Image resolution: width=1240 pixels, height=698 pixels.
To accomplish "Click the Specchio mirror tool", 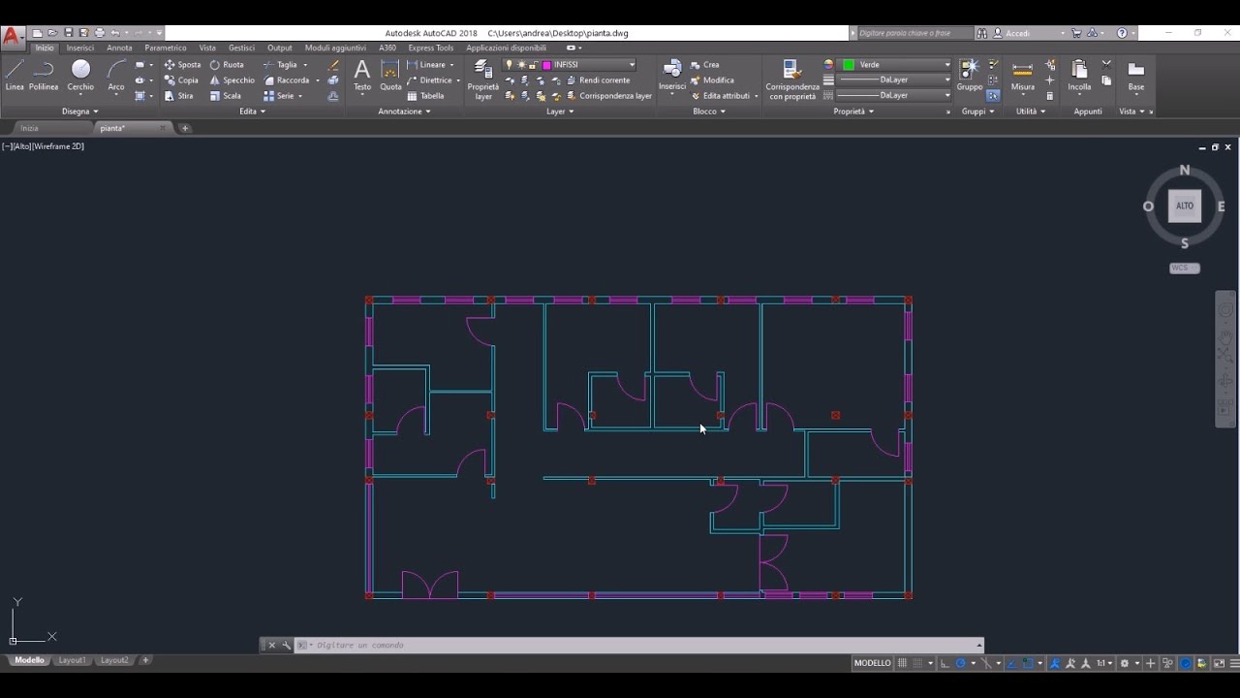I will (x=232, y=80).
